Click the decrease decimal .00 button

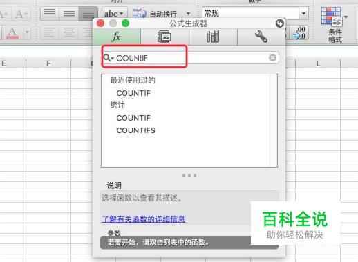click(300, 32)
